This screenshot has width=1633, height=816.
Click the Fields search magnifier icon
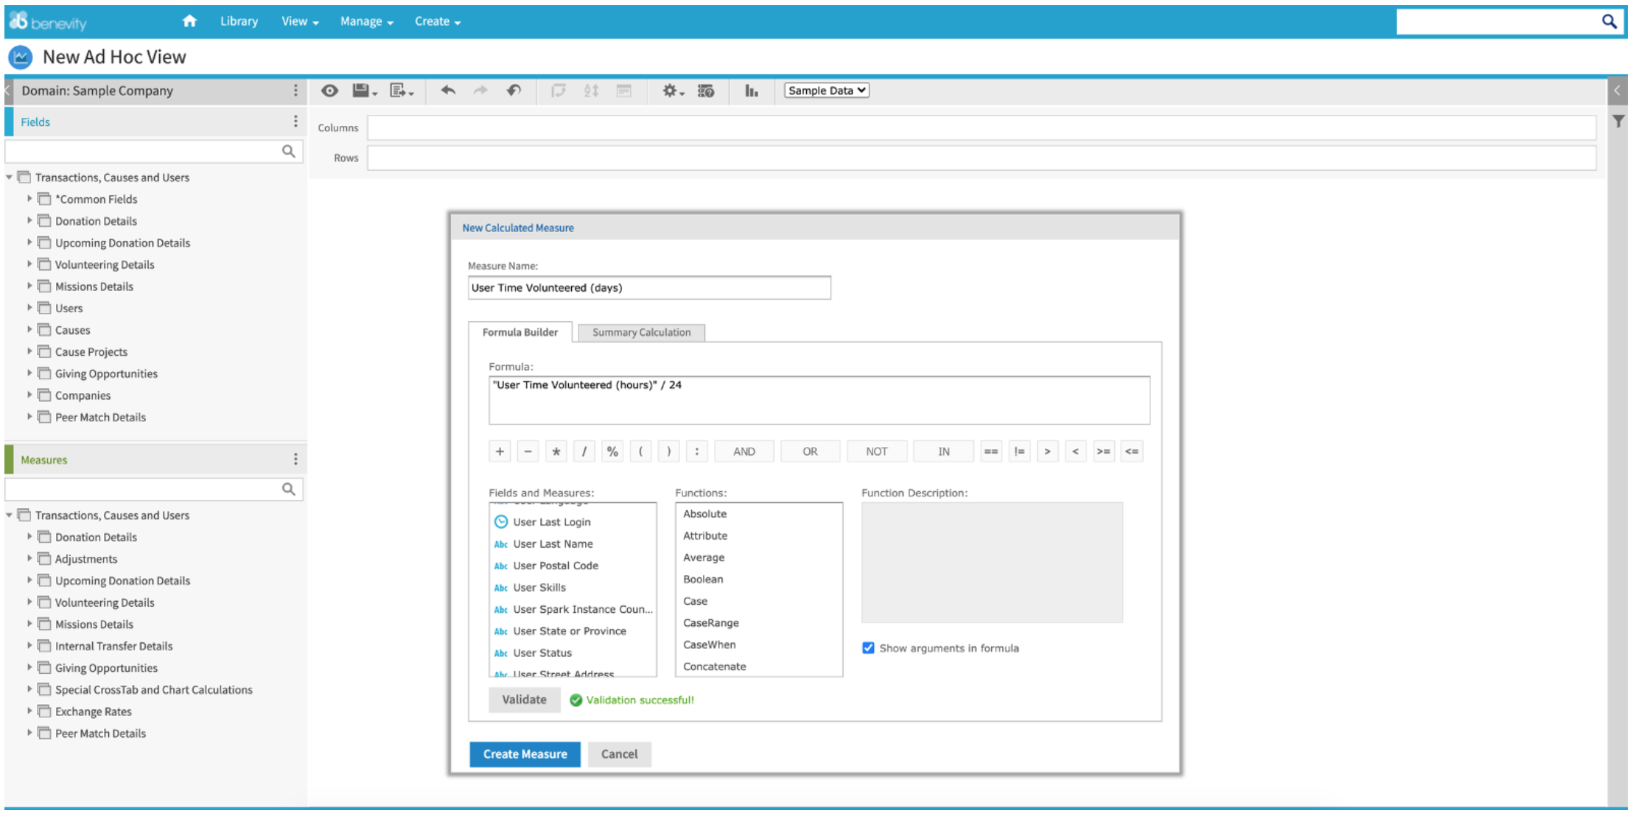(x=289, y=151)
